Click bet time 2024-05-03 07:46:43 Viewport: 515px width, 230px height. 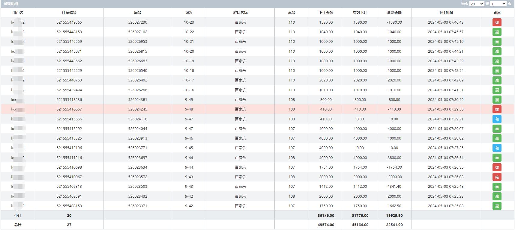click(446, 22)
